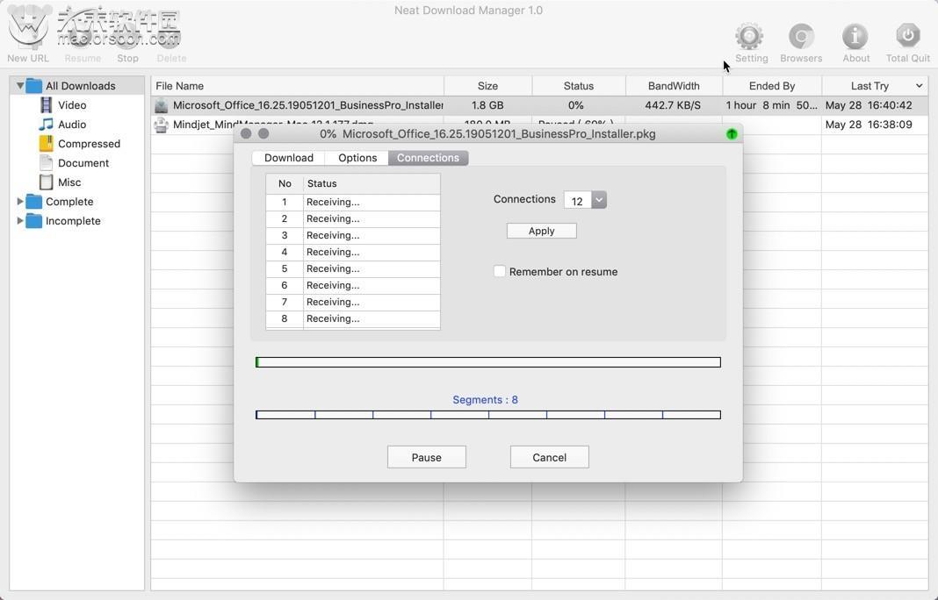Click the Apply button

point(541,230)
